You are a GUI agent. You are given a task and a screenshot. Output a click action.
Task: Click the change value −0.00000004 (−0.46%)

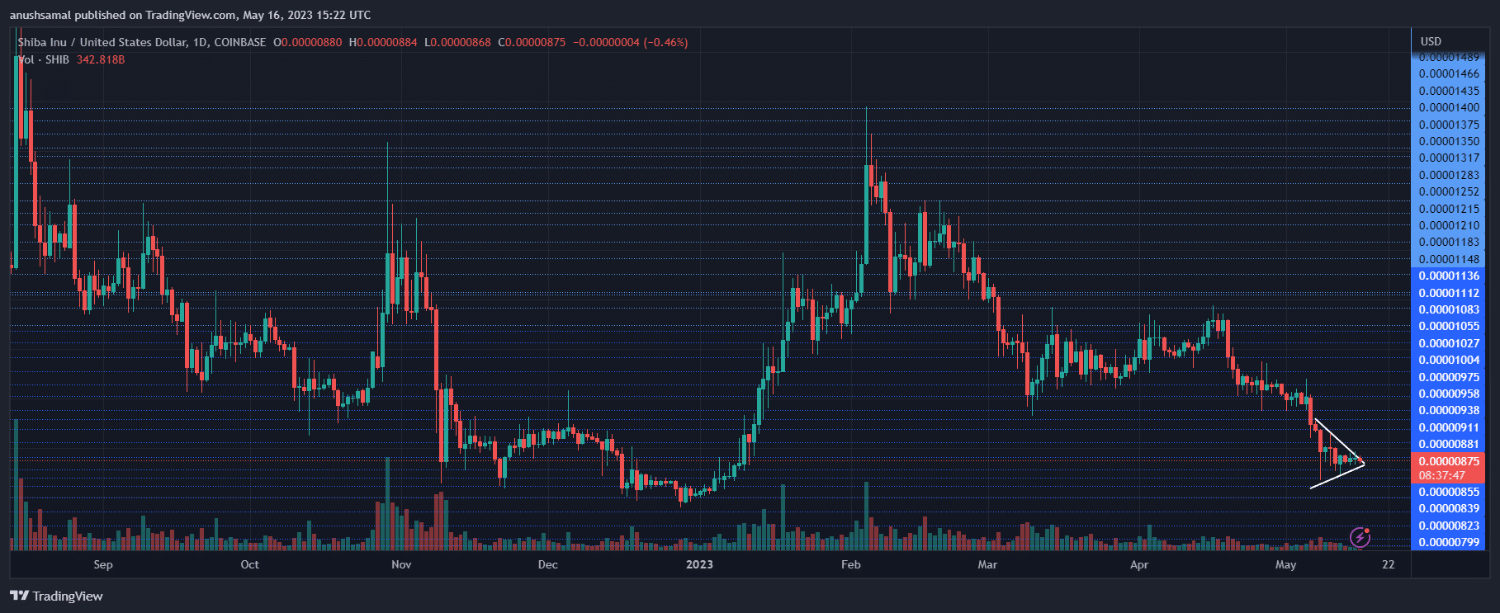pos(631,42)
